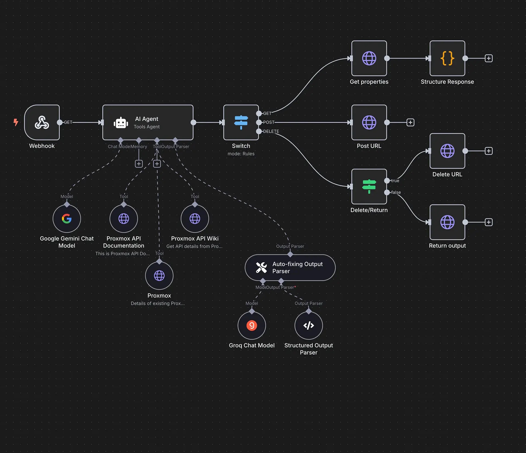Click the lightning bolt beside the Webhook node
Screen dimensions: 526x453
coord(16,123)
